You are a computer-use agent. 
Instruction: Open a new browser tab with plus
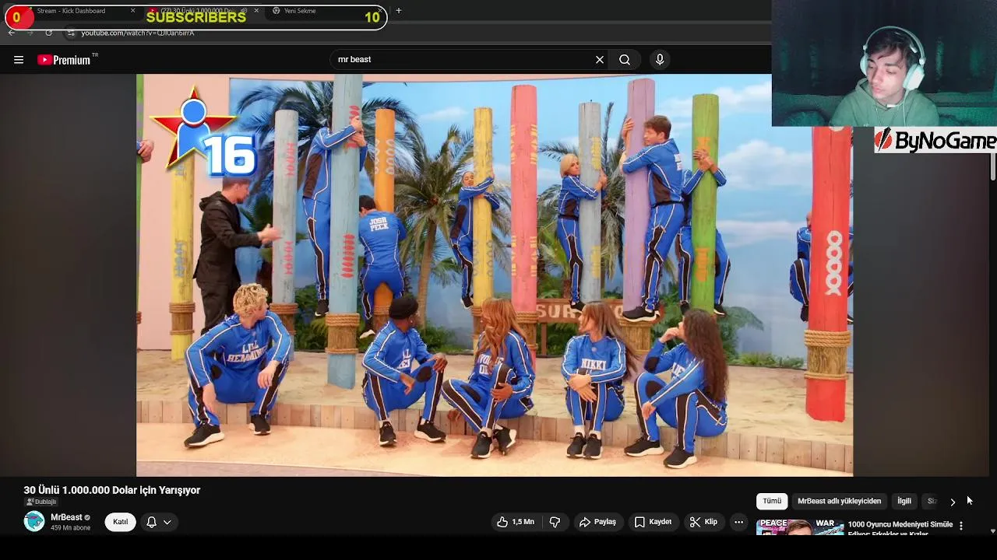399,11
